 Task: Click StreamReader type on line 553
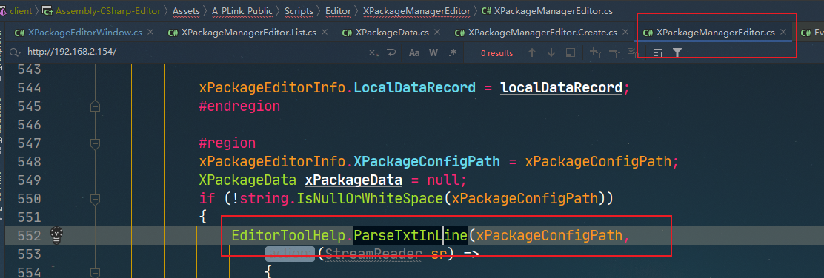(x=373, y=254)
